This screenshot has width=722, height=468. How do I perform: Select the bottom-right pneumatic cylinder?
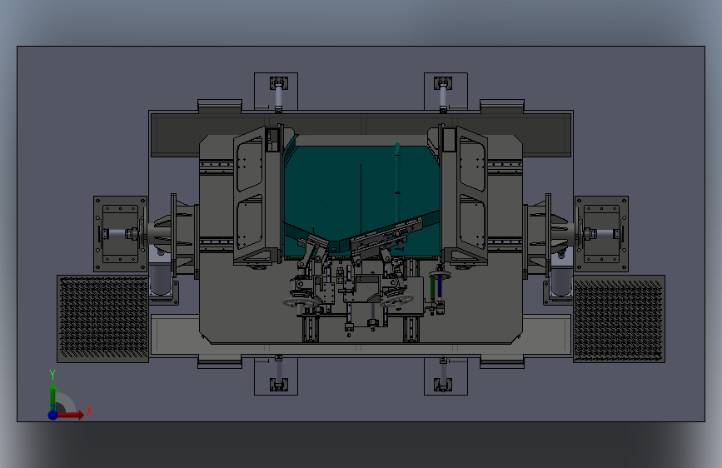coord(443,374)
